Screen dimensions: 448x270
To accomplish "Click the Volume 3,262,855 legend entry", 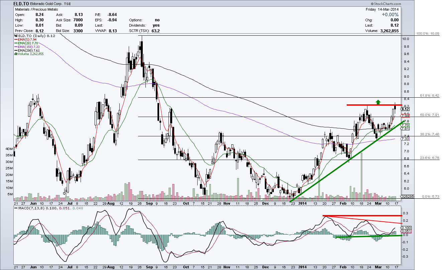I will coord(29,54).
